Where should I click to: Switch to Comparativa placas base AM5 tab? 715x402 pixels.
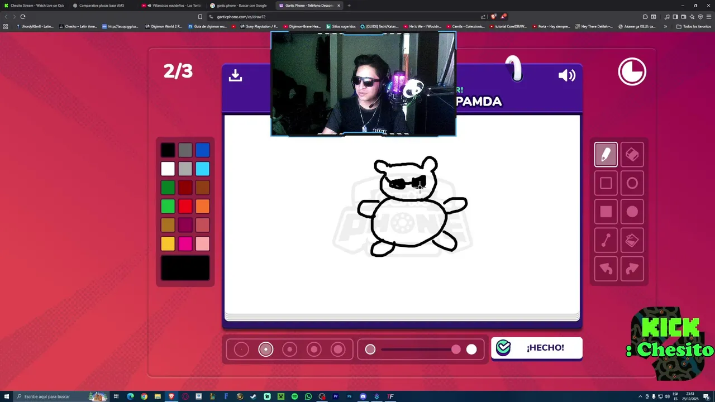coord(102,6)
